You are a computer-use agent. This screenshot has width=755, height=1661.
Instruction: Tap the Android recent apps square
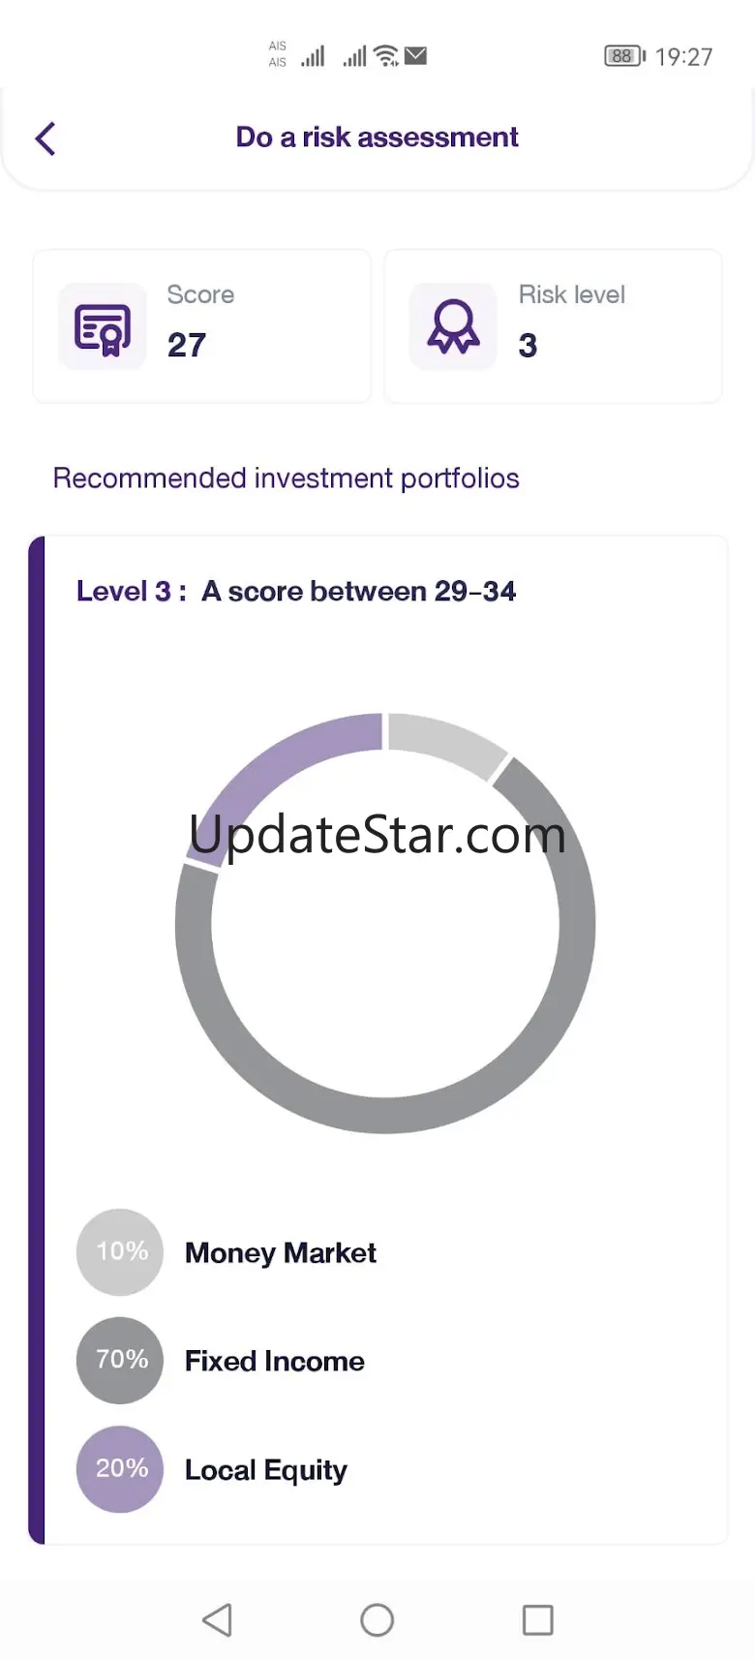(x=537, y=1619)
